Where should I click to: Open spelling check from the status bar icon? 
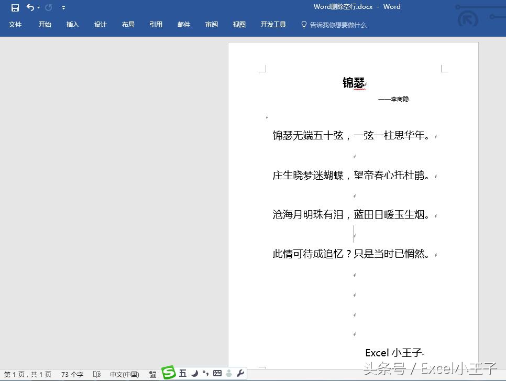pyautogui.click(x=97, y=374)
